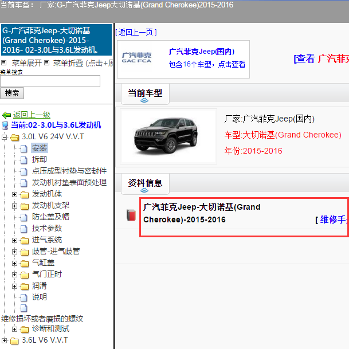Click the 厂家:广汽菲克Jeep(国内) text

coord(269,119)
